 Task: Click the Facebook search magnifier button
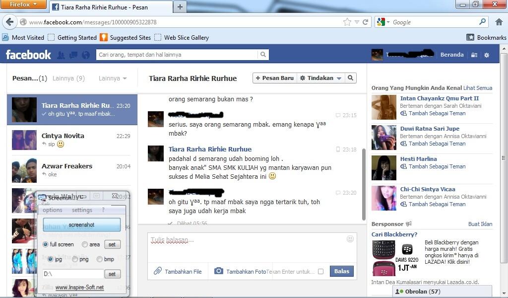263,55
